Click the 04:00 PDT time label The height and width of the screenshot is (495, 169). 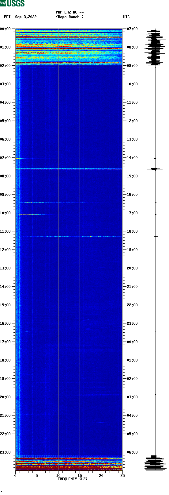tap(5, 102)
